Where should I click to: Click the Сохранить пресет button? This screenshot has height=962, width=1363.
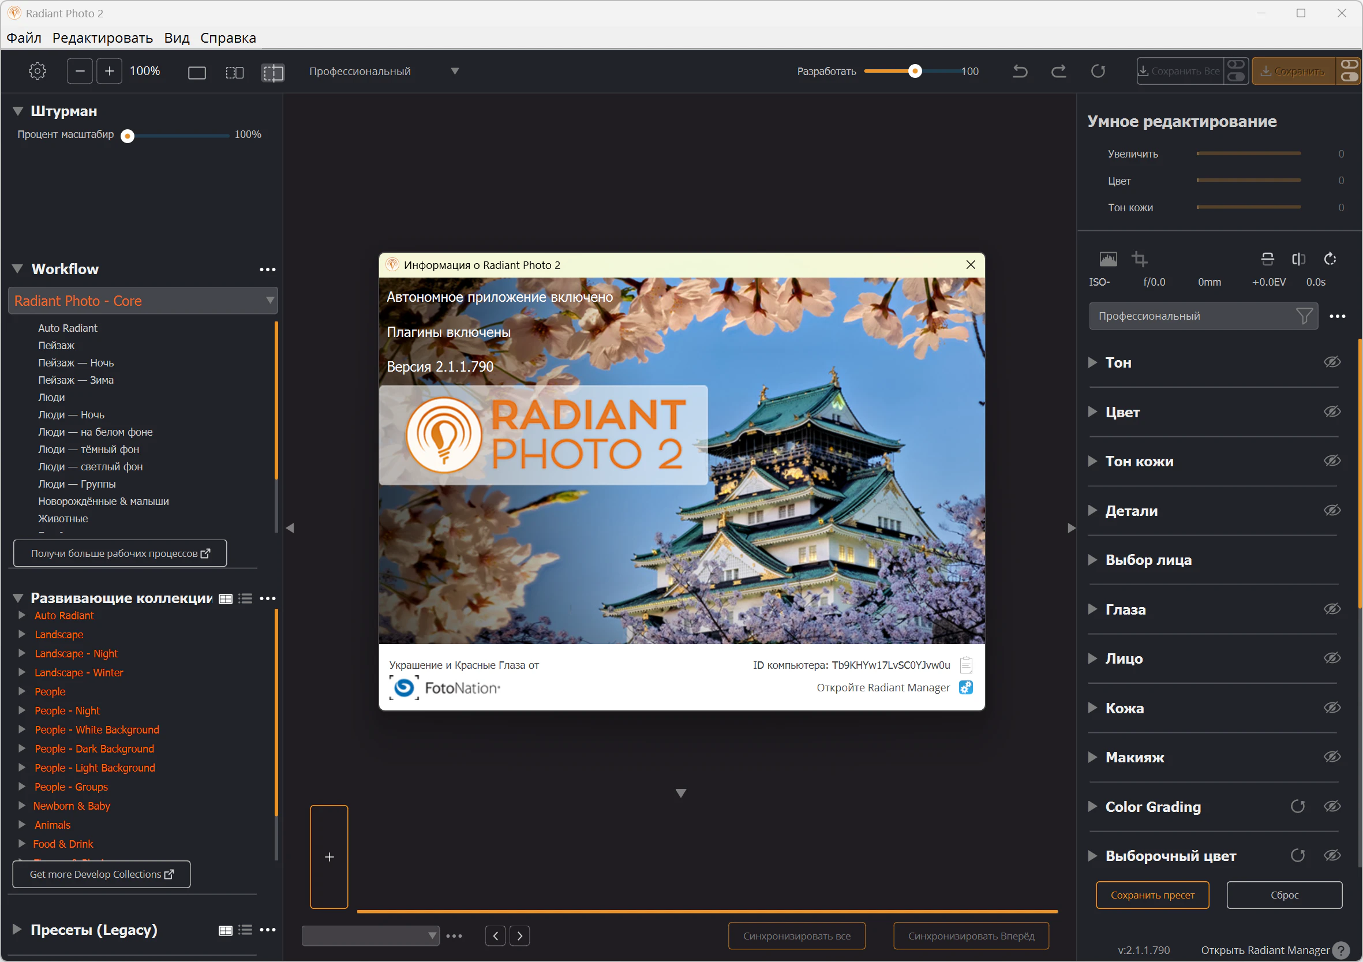[x=1152, y=895]
